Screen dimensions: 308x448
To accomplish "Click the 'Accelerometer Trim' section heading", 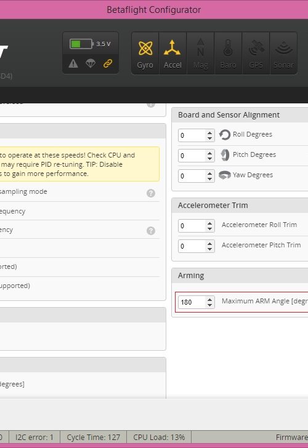I will 213,205.
